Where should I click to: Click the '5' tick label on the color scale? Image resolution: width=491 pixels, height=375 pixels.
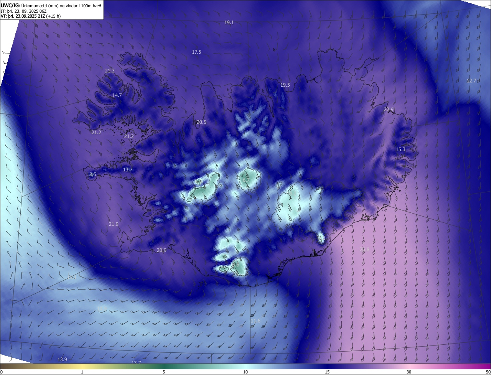pyautogui.click(x=164, y=372)
